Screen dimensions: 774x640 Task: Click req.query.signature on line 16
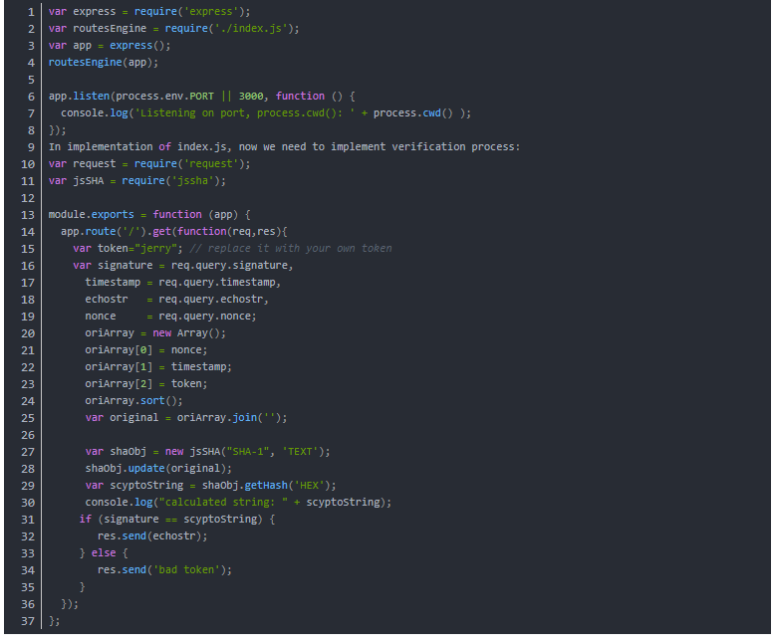[229, 266]
